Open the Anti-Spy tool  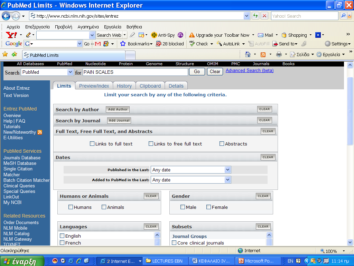click(x=163, y=35)
